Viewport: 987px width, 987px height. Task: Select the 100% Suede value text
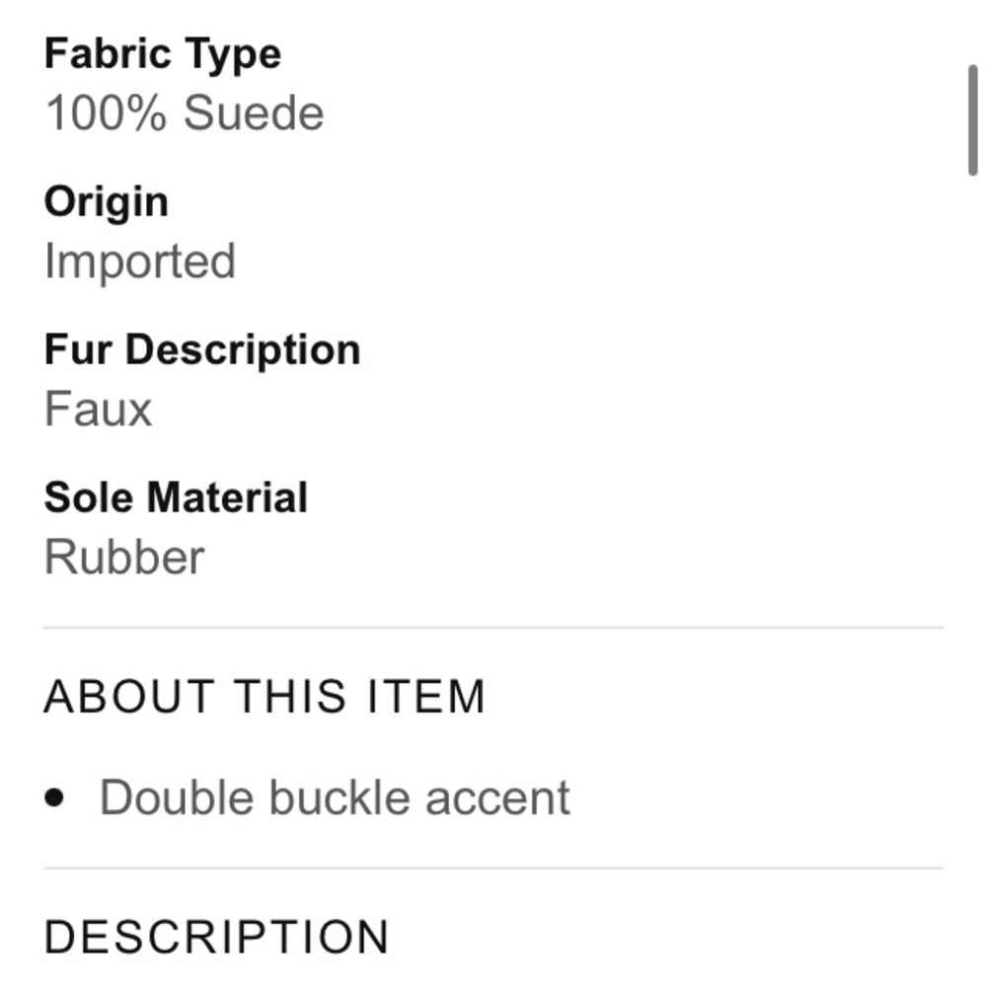click(x=185, y=114)
